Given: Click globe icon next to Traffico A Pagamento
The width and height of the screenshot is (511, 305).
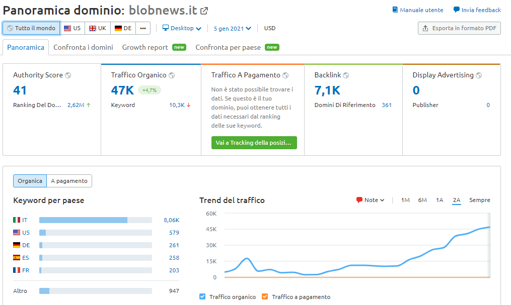Looking at the screenshot, I should [285, 75].
